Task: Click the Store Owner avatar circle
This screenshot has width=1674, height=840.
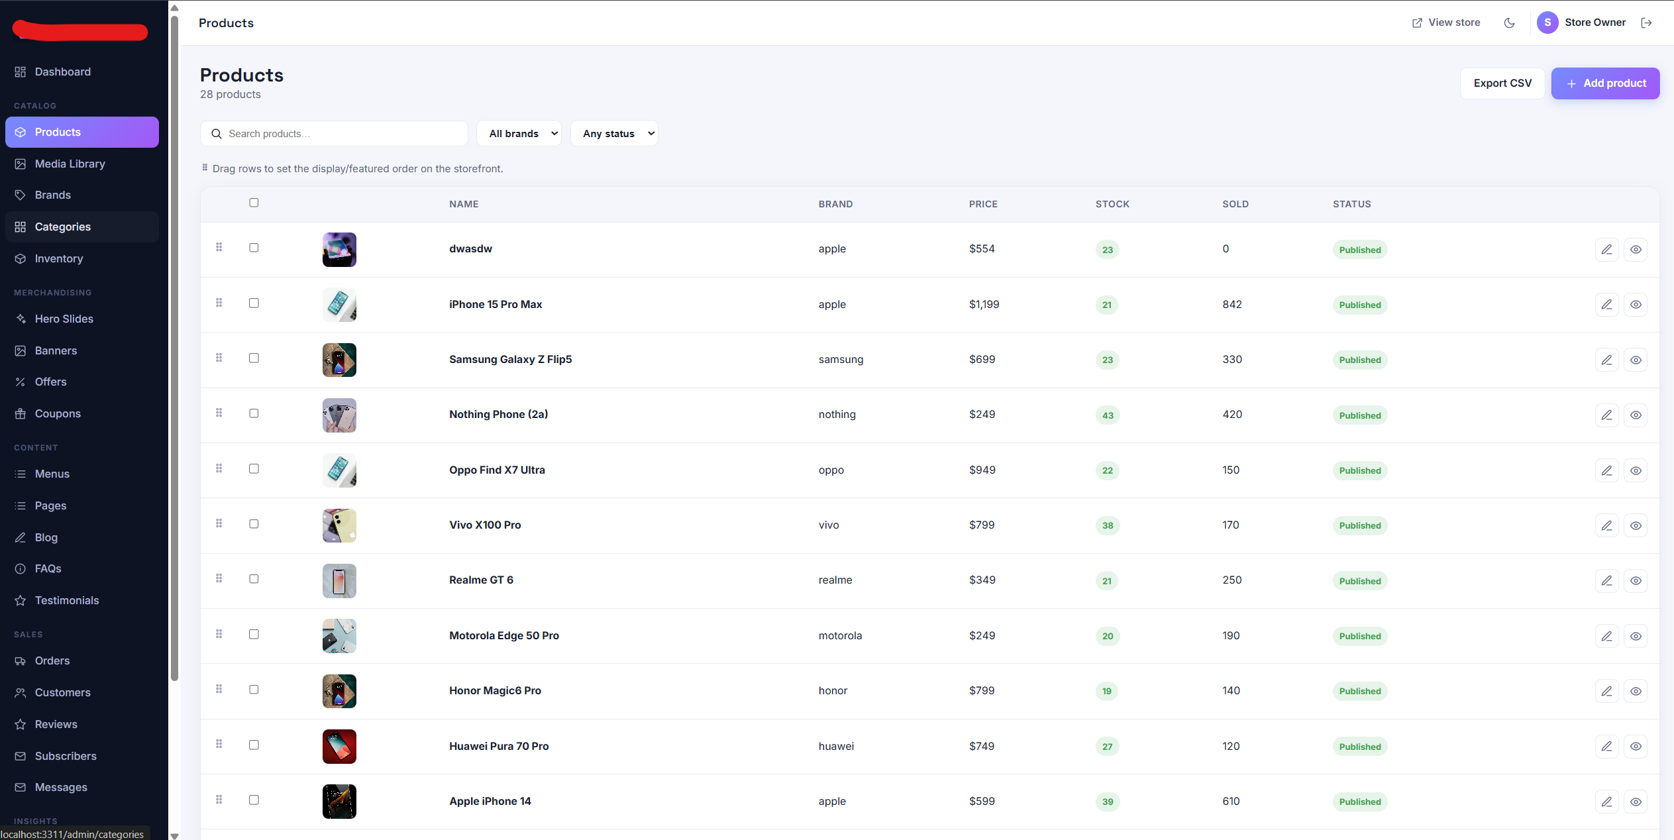Action: (x=1547, y=23)
